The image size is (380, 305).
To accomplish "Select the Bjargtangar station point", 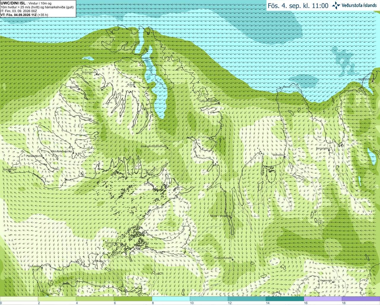I will 9,171.
